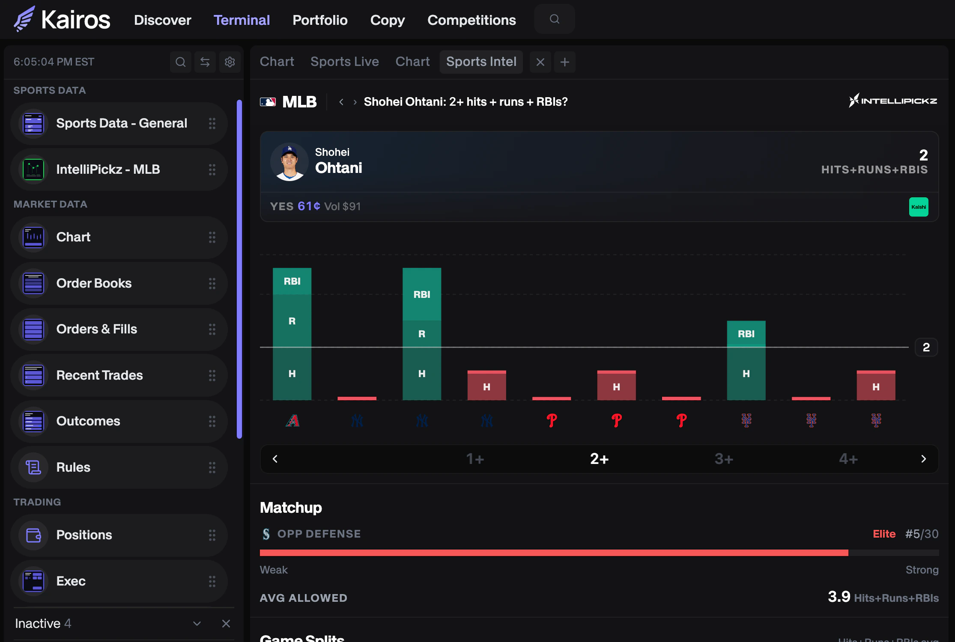
Task: Click the sidebar search icon
Action: click(181, 62)
